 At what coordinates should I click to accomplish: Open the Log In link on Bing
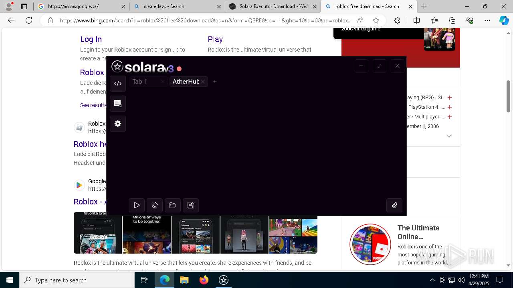coord(91,39)
